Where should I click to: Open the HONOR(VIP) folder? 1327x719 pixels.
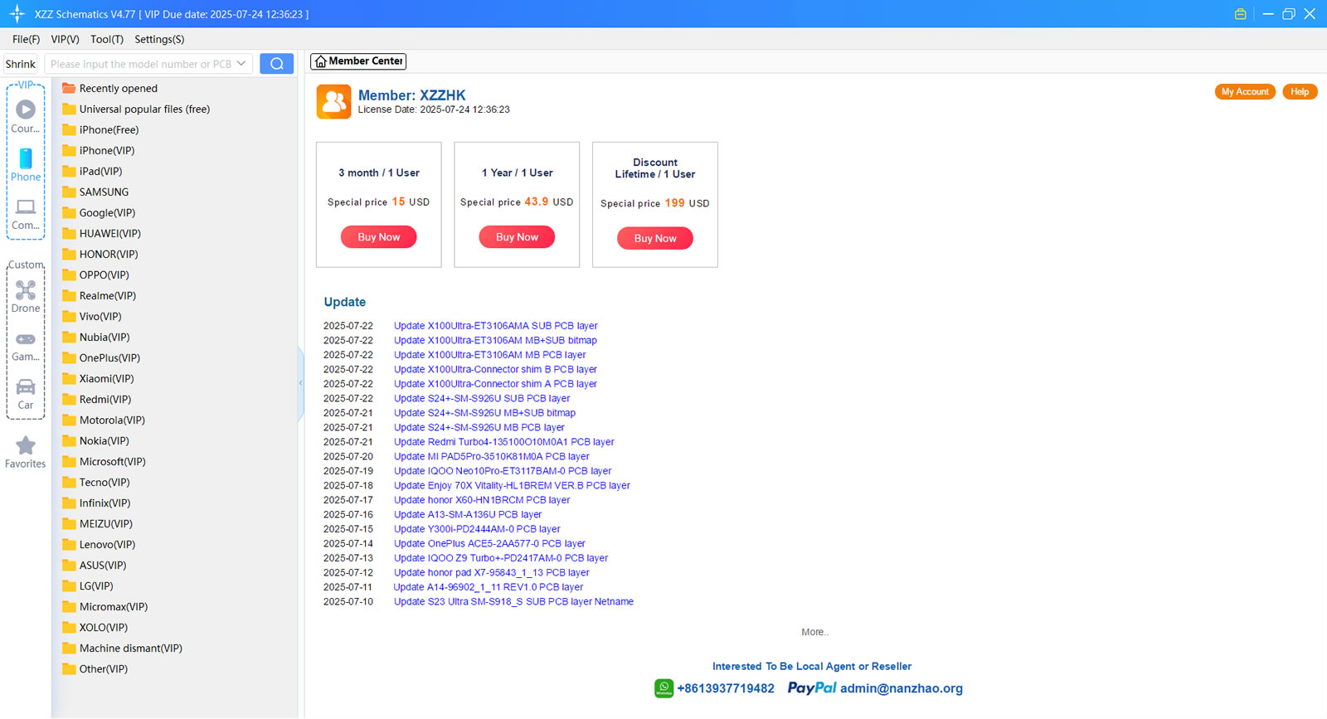(100, 255)
